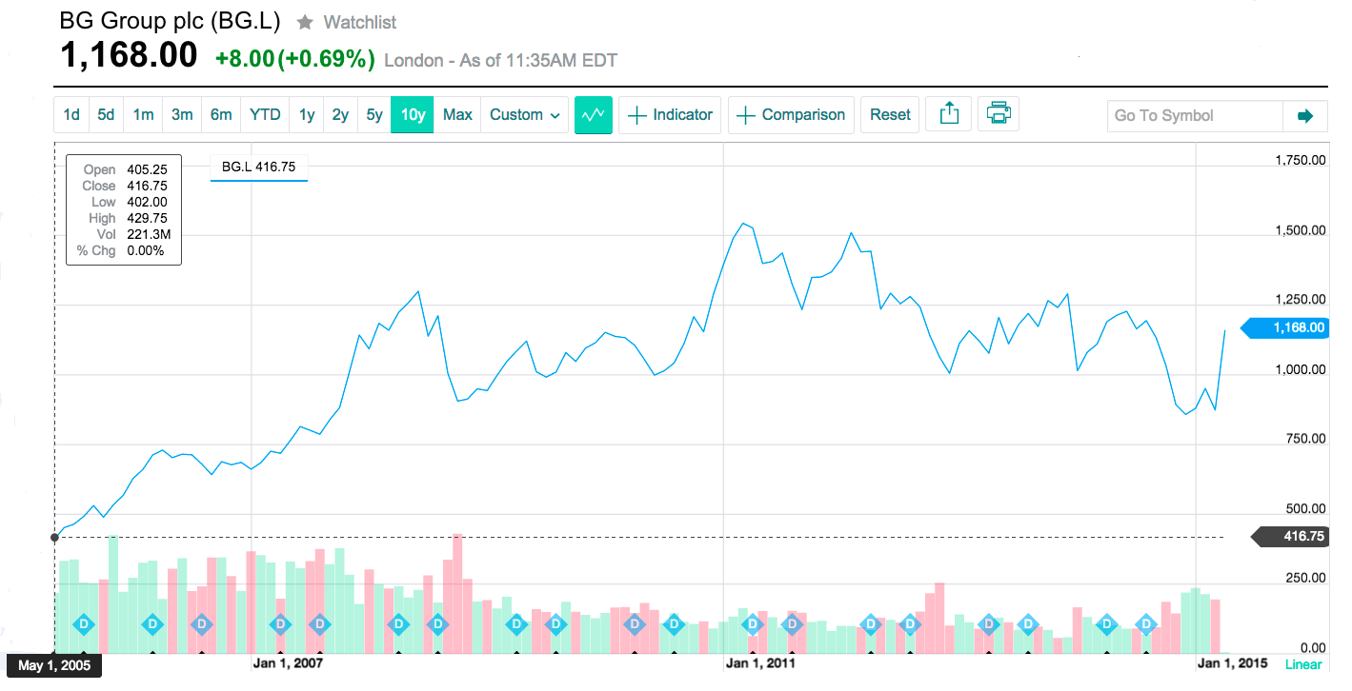The width and height of the screenshot is (1352, 691).
Task: Click the Jan 1, 2015 axis label
Action: (x=1233, y=662)
